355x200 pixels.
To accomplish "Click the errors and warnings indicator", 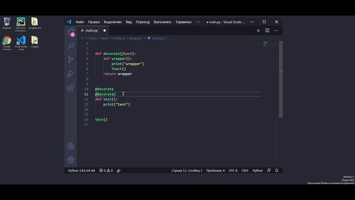I will (106, 171).
